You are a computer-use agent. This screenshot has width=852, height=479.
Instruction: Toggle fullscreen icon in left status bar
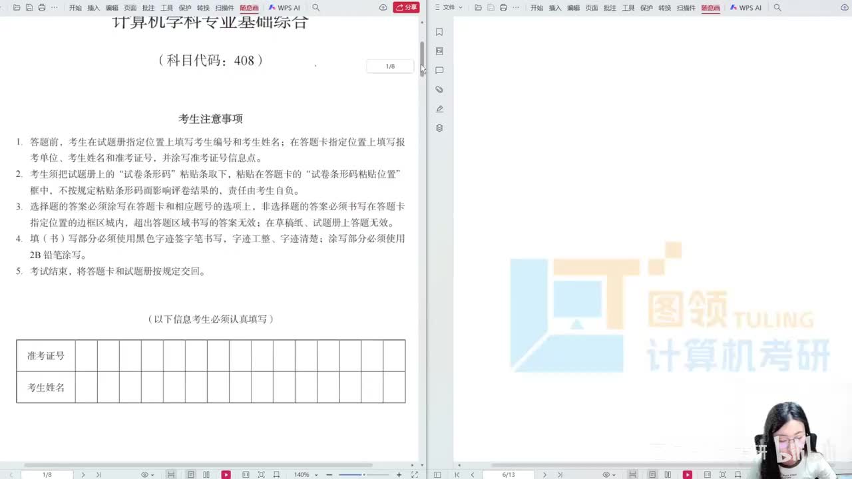coord(415,474)
